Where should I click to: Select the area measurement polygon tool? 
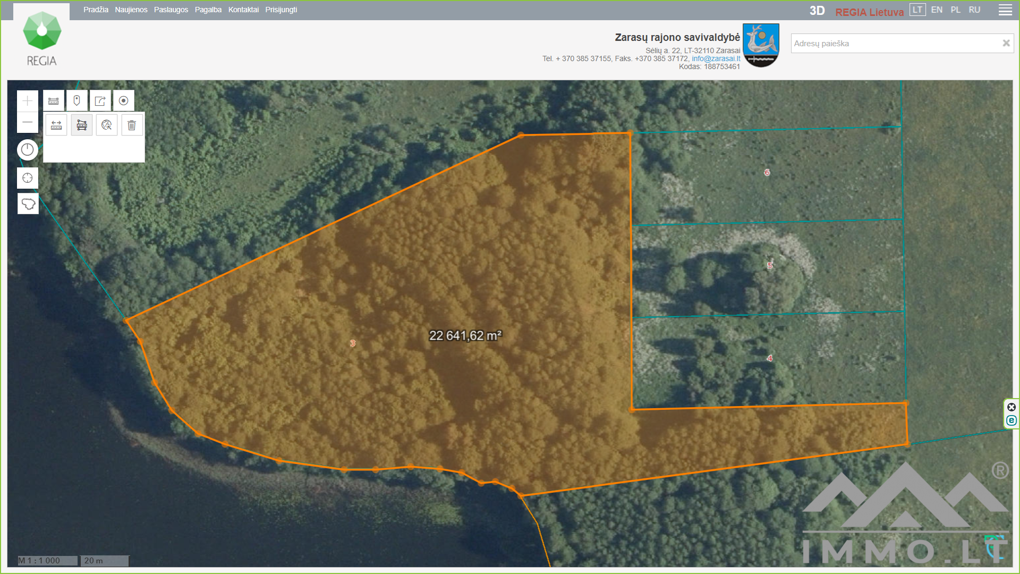[82, 125]
